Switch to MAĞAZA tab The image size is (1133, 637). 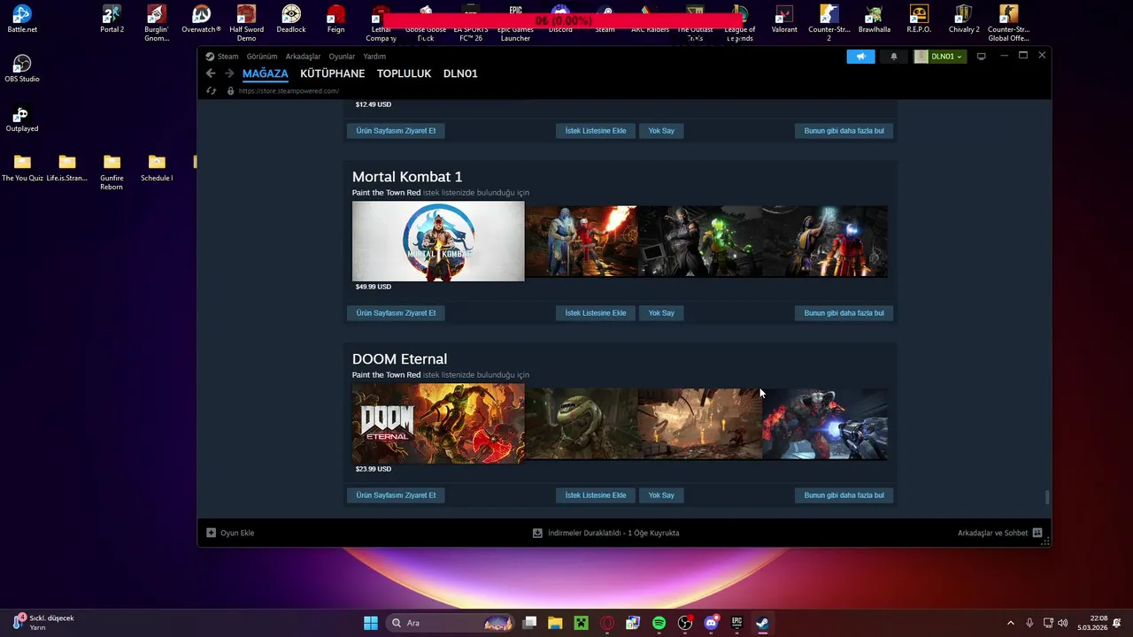pos(266,73)
